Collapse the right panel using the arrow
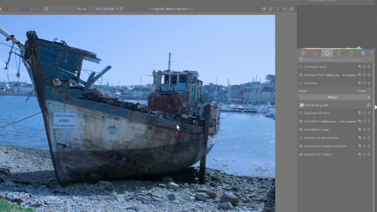Image resolution: width=377 pixels, height=212 pixels. (x=376, y=107)
